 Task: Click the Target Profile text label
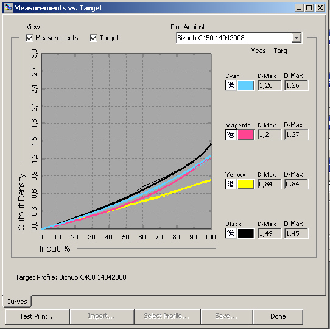tap(71, 277)
